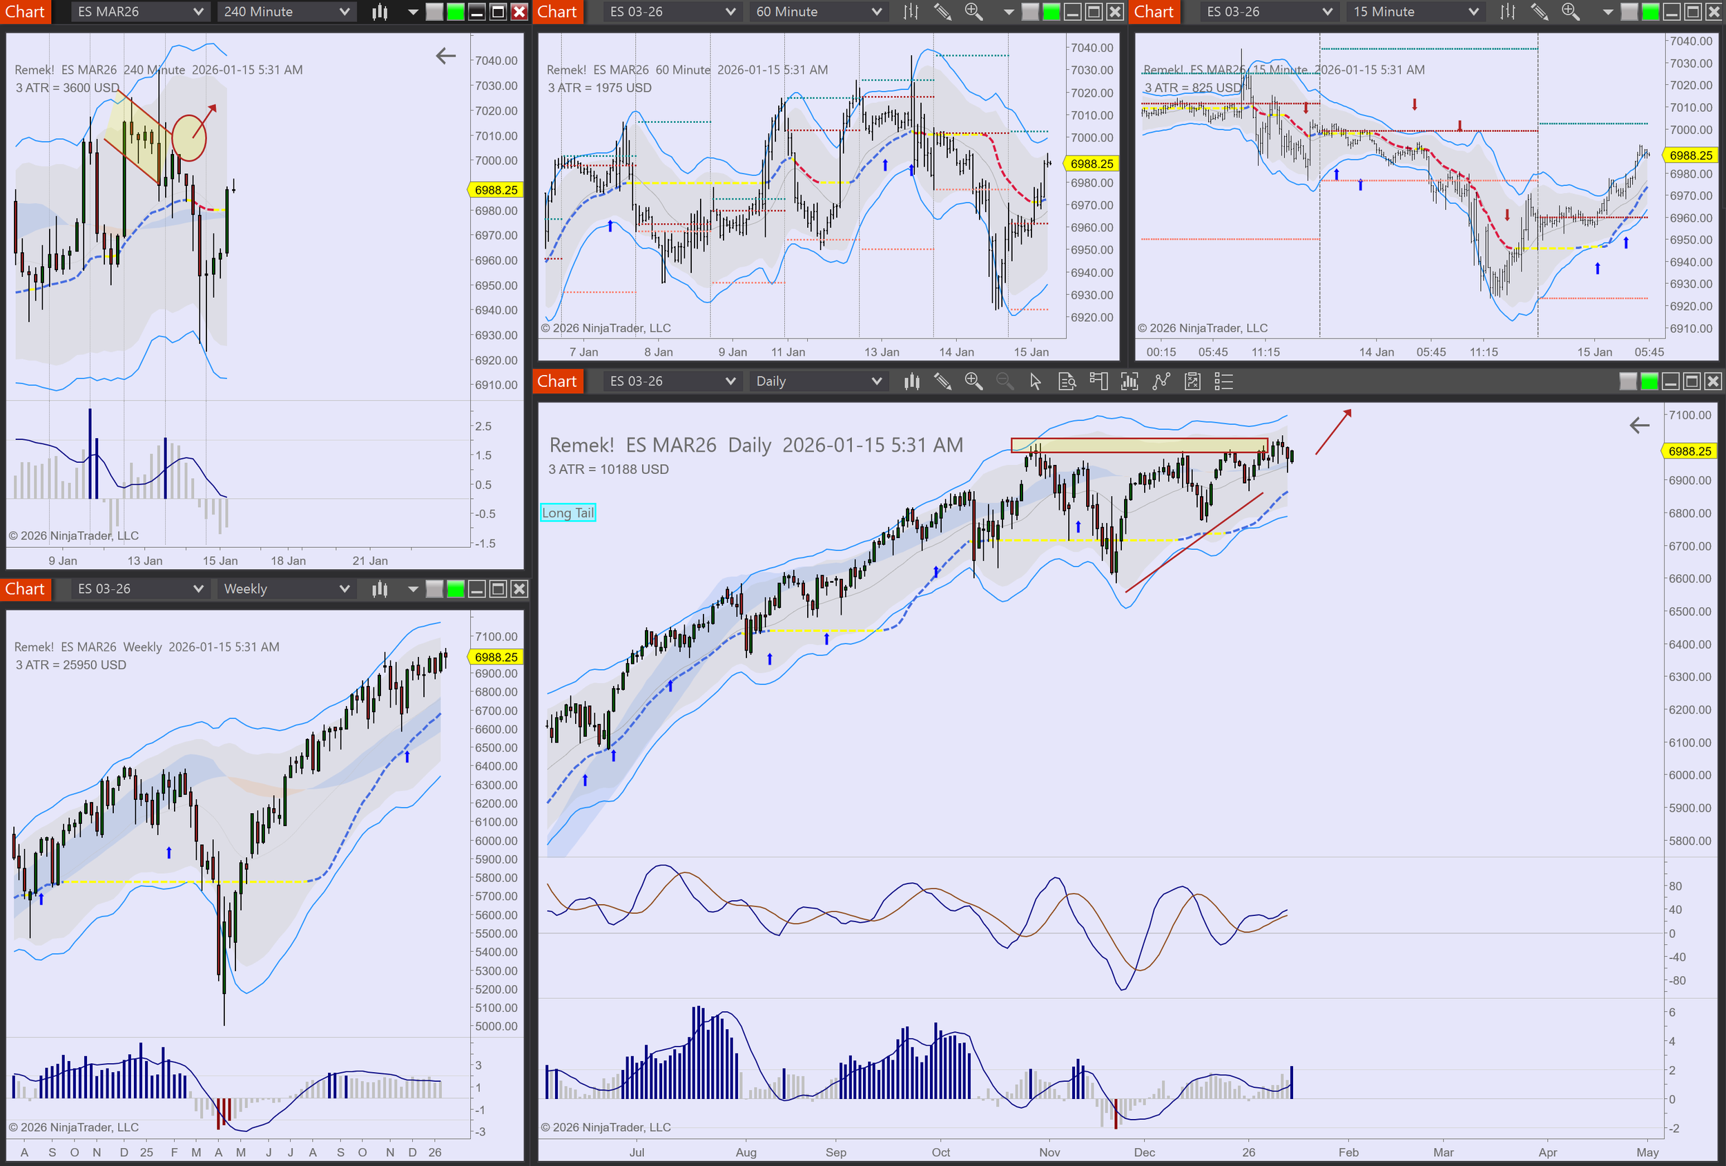Click the Chart tab of Weekly window

pos(26,589)
